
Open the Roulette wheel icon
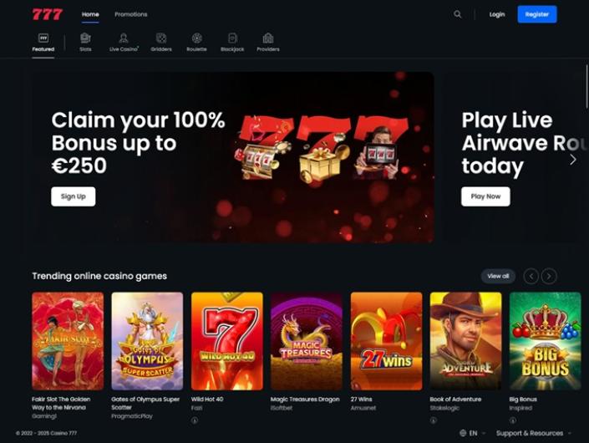197,38
